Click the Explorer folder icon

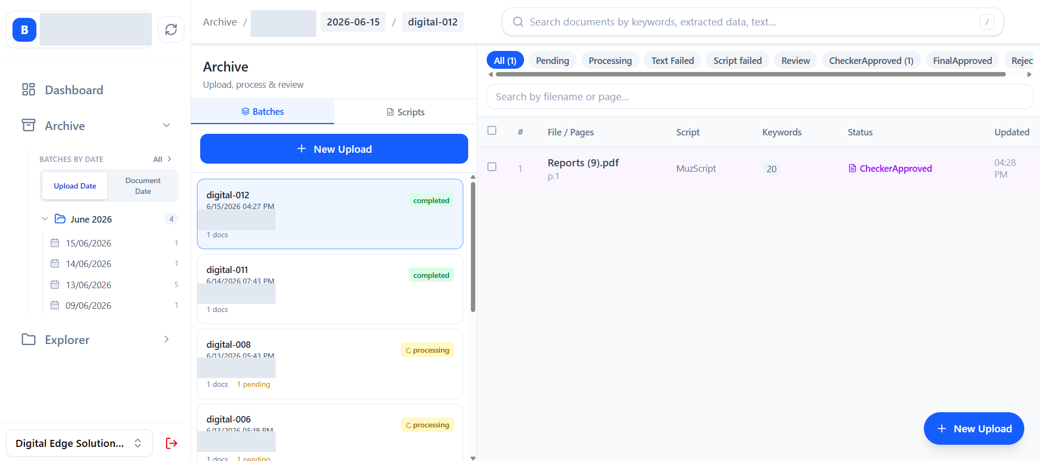[28, 339]
